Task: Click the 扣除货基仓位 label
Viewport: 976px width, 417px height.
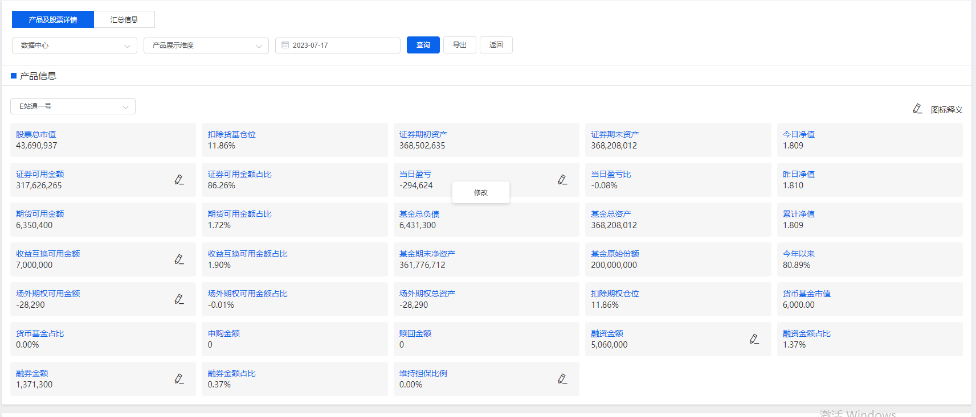Action: pyautogui.click(x=232, y=134)
